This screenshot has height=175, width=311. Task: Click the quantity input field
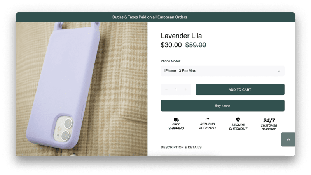(176, 89)
